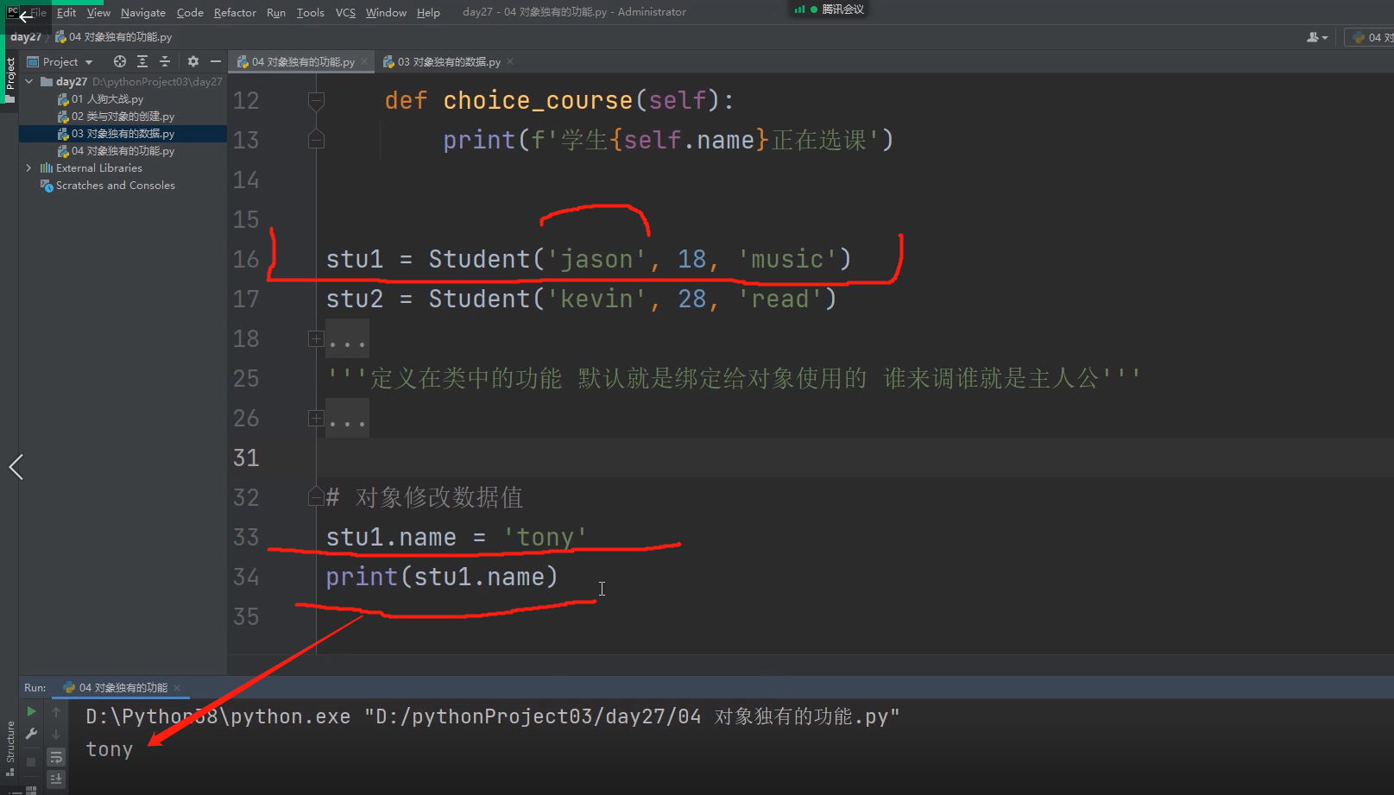Open the Navigate menu
Viewport: 1394px width, 795px height.
(143, 12)
